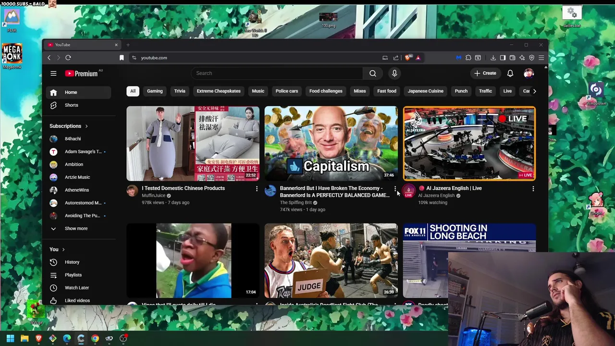Click the Brave Shields lion icon
The width and height of the screenshot is (615, 346).
tap(407, 58)
